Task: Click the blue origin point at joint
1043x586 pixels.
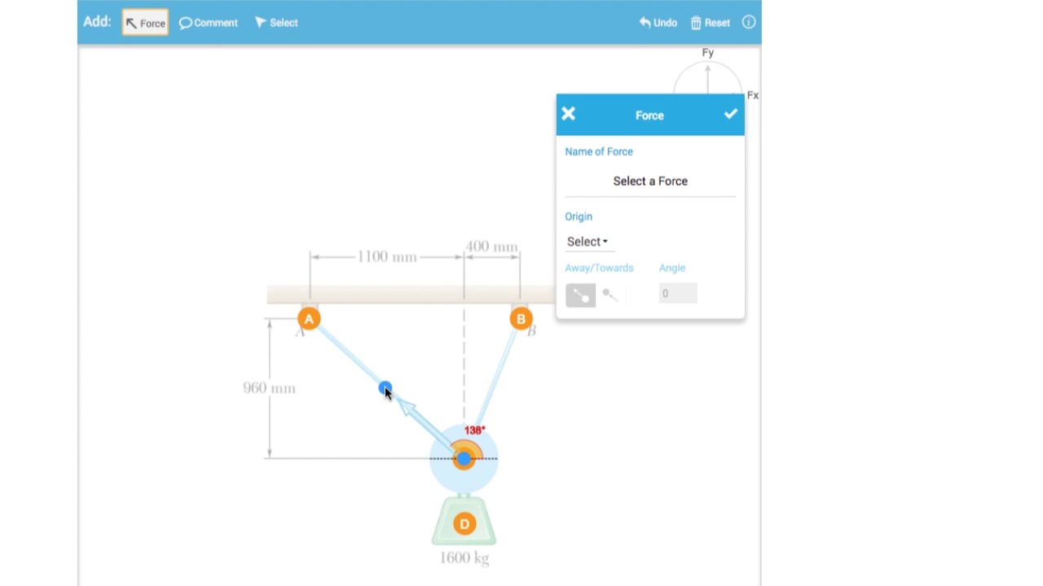Action: [x=464, y=459]
